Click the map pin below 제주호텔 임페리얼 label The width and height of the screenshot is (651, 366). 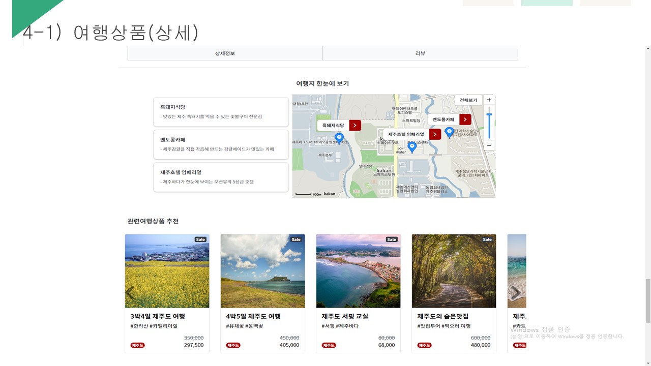coord(412,147)
